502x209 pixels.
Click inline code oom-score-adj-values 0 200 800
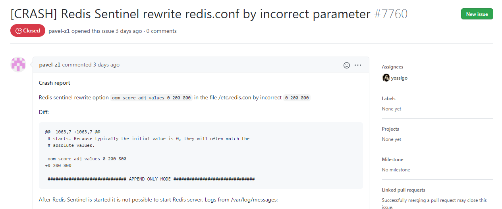(x=151, y=98)
